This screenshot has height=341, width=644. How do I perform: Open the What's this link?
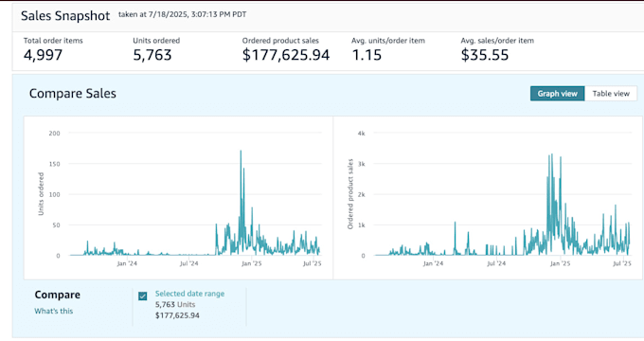click(53, 311)
